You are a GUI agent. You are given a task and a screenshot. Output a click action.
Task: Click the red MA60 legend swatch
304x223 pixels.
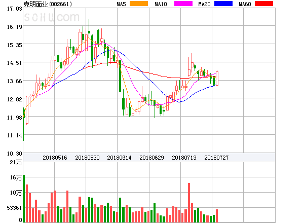click(x=264, y=4)
